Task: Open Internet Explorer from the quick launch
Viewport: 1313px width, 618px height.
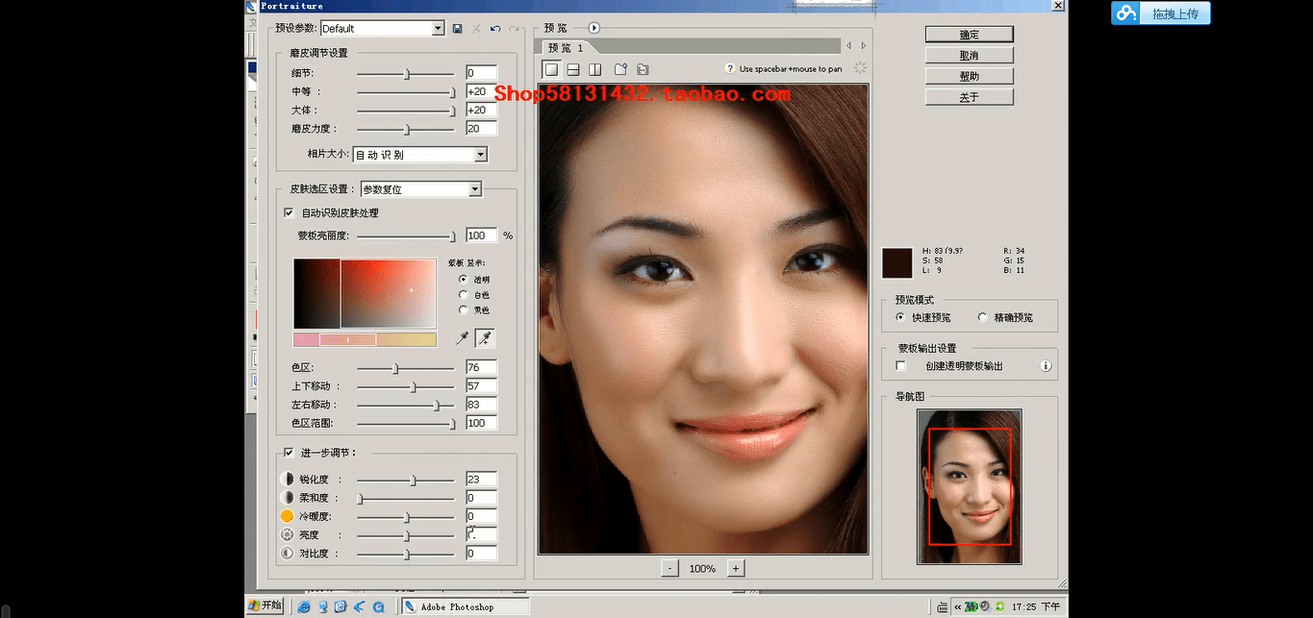Action: pyautogui.click(x=304, y=606)
